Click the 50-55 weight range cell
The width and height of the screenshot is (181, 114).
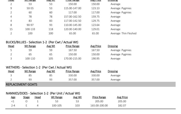click(x=30, y=8)
